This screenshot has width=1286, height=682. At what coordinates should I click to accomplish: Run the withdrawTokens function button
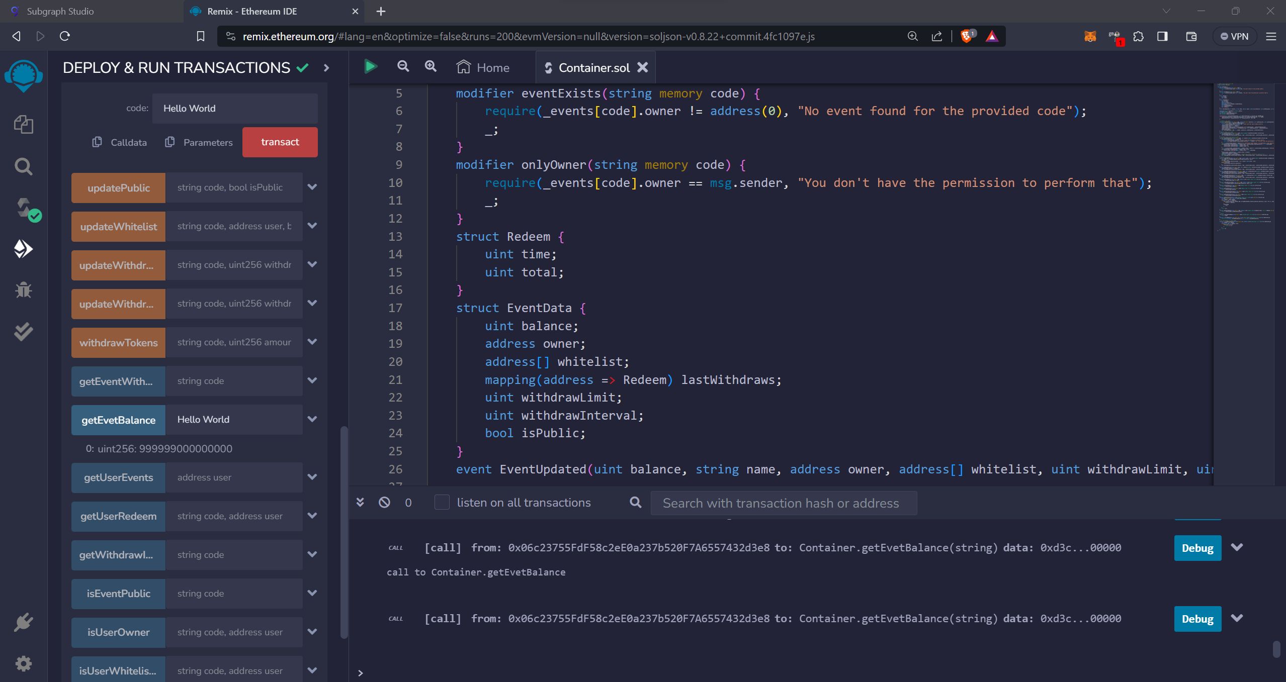[x=118, y=343]
